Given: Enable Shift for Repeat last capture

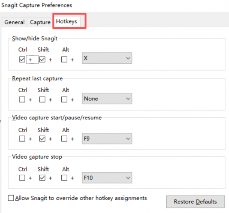Looking at the screenshot, I should click(x=42, y=99).
